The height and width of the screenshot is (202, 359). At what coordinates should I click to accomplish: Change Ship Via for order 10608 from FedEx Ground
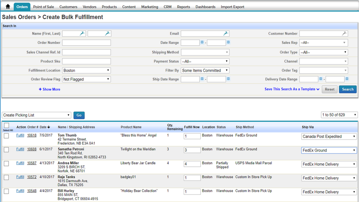pos(329,150)
